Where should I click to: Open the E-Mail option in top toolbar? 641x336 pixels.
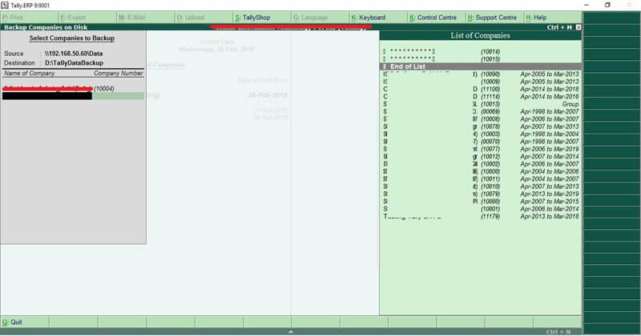click(x=146, y=18)
